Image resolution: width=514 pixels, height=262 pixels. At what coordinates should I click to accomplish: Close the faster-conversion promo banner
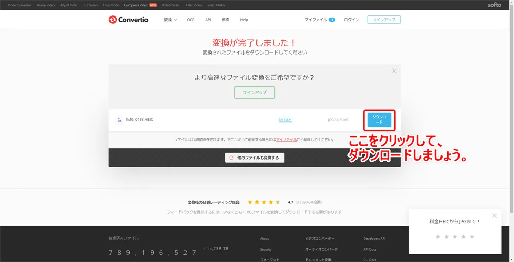tap(394, 71)
